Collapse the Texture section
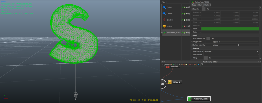Image resolution: width=262 pixels, height=103 pixels. click(192, 48)
